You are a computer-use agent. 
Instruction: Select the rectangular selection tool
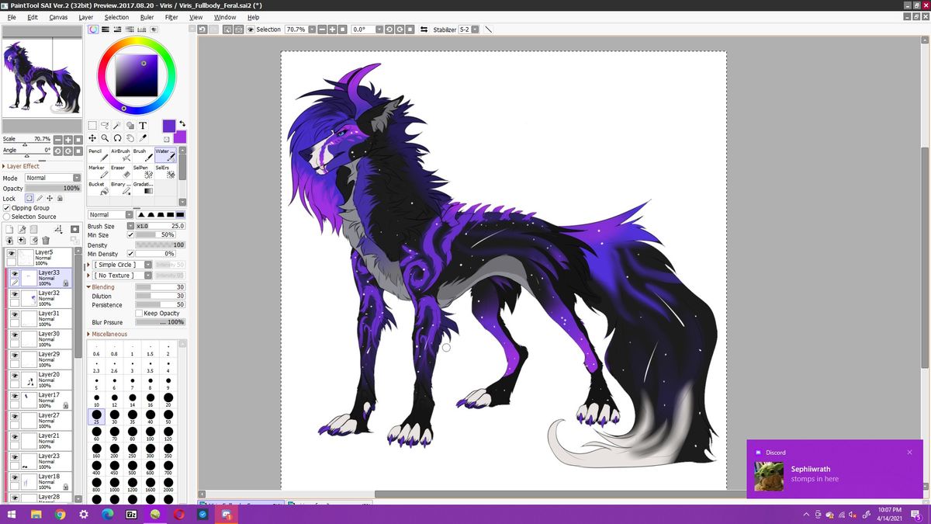tap(92, 125)
